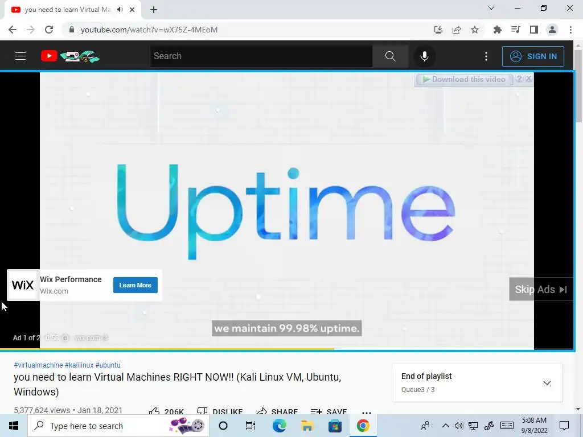Visit wix.com link in ad overlay
This screenshot has height=437, width=583.
click(91, 338)
